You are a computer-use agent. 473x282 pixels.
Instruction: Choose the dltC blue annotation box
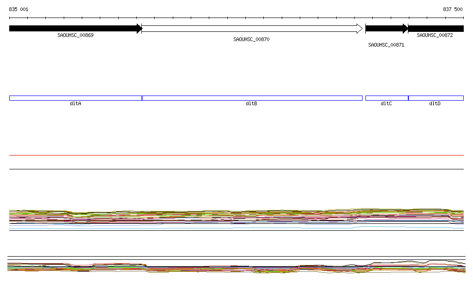point(387,98)
